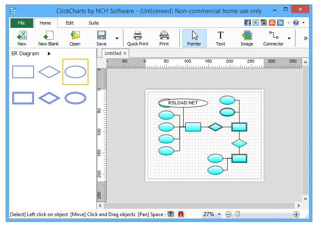Share on Twitter icon
The image size is (320, 230).
[x=256, y=23]
